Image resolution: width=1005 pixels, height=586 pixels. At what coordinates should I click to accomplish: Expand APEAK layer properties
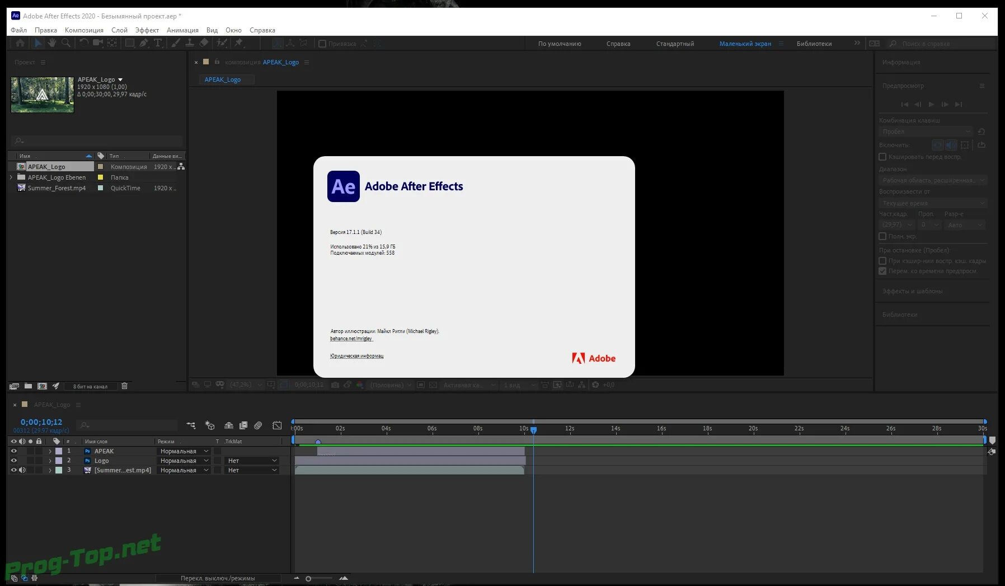coord(50,451)
